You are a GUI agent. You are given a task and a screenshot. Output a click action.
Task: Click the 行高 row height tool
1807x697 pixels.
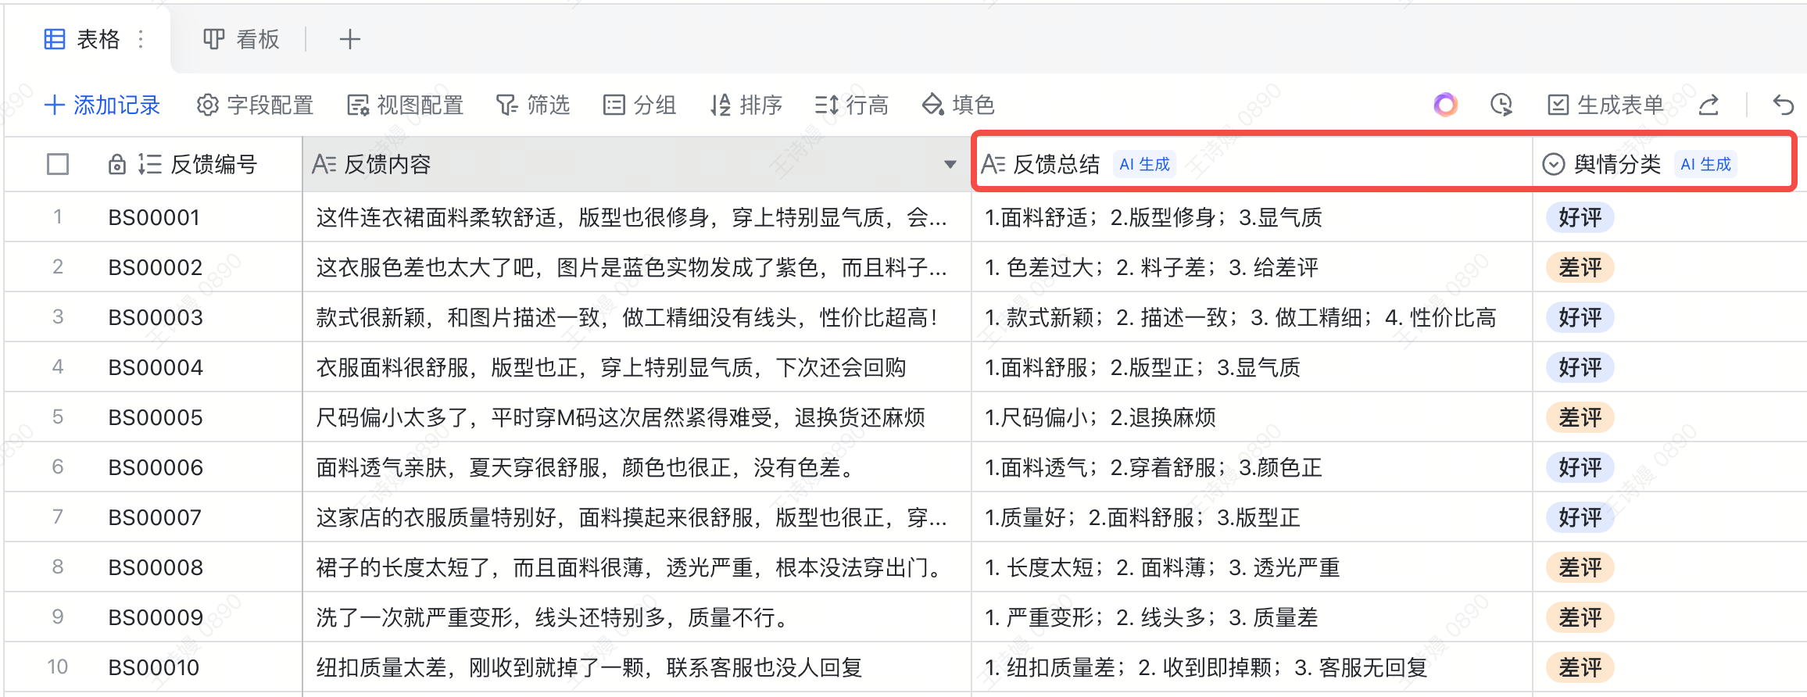[x=851, y=105]
